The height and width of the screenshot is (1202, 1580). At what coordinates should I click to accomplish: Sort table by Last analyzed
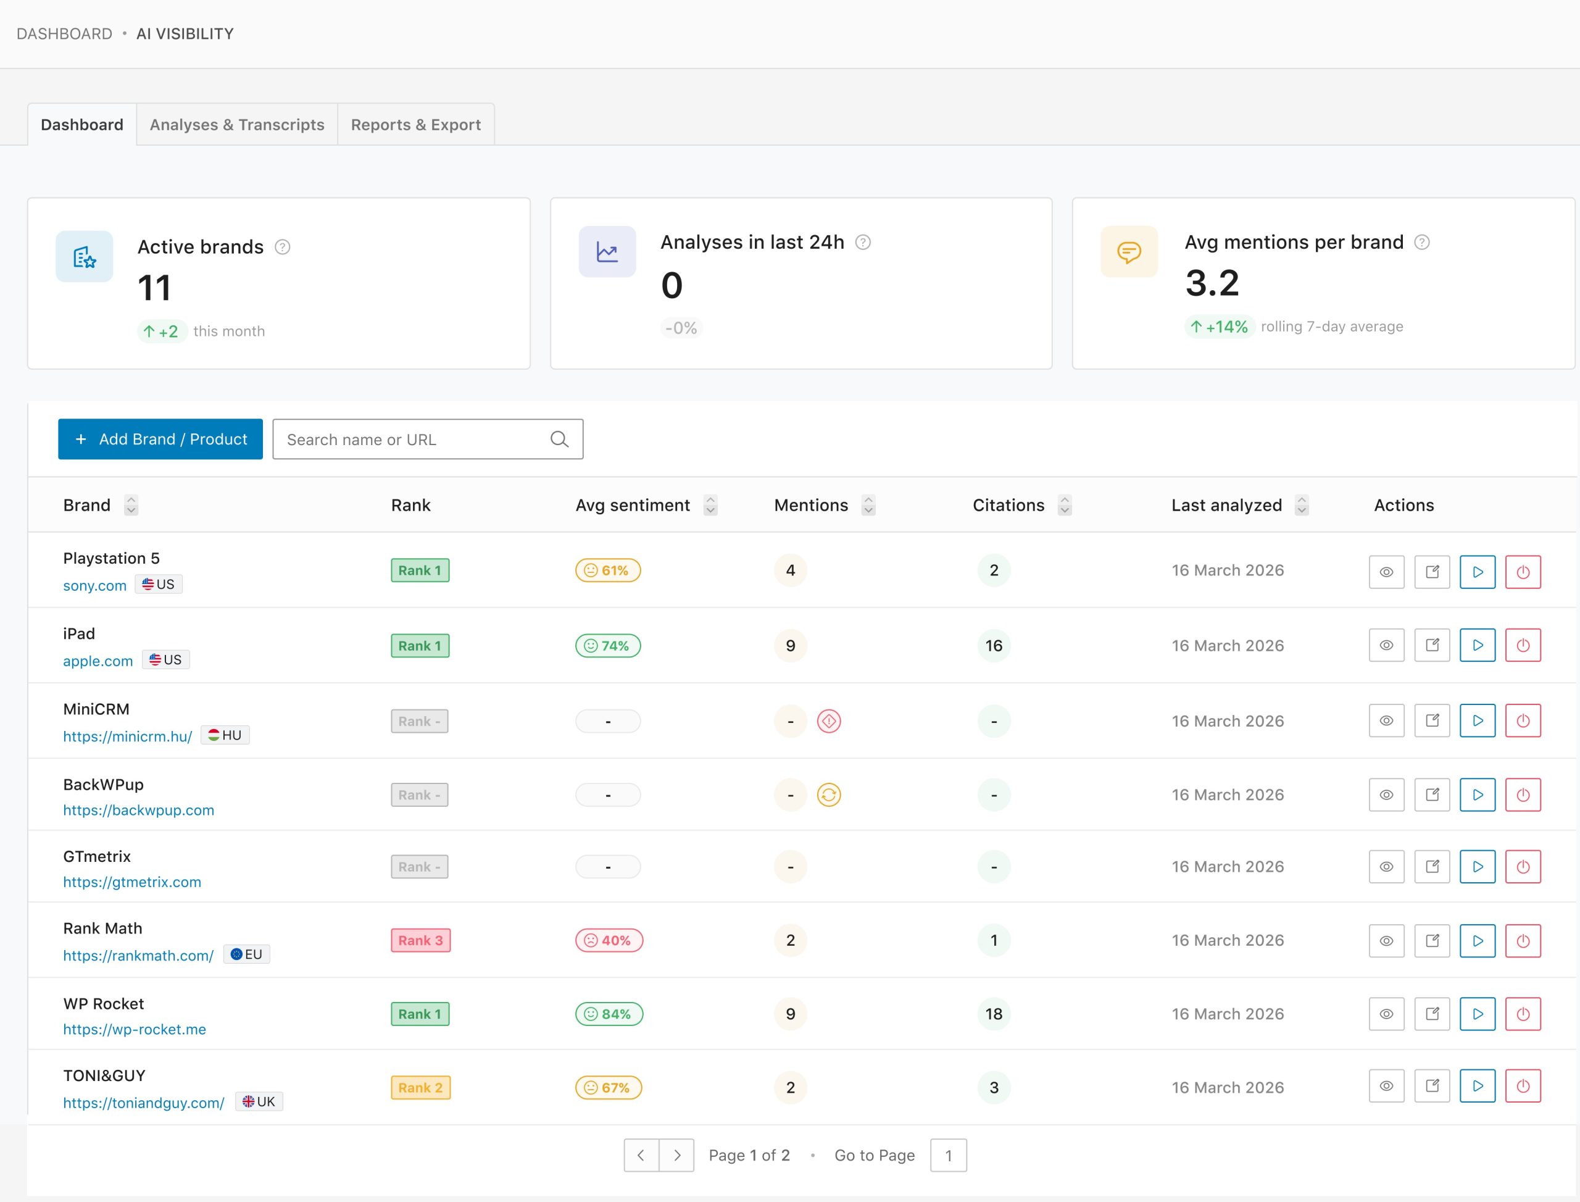(x=1302, y=505)
